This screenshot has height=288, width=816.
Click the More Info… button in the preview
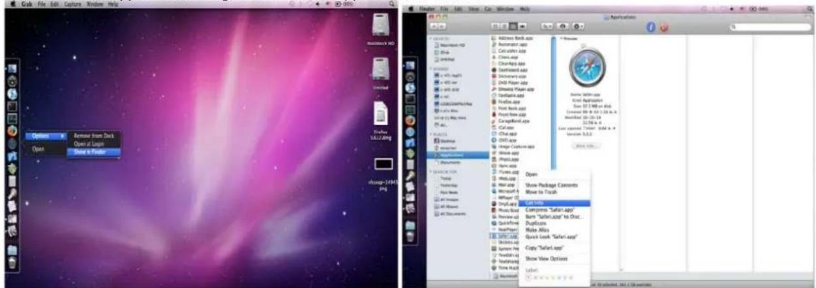click(586, 145)
